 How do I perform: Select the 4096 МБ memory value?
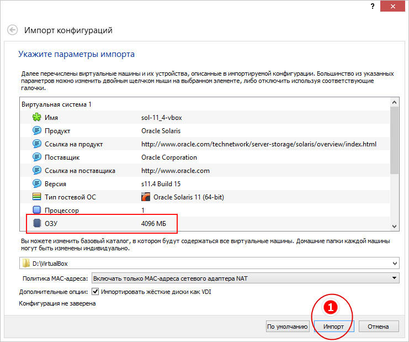tap(153, 223)
